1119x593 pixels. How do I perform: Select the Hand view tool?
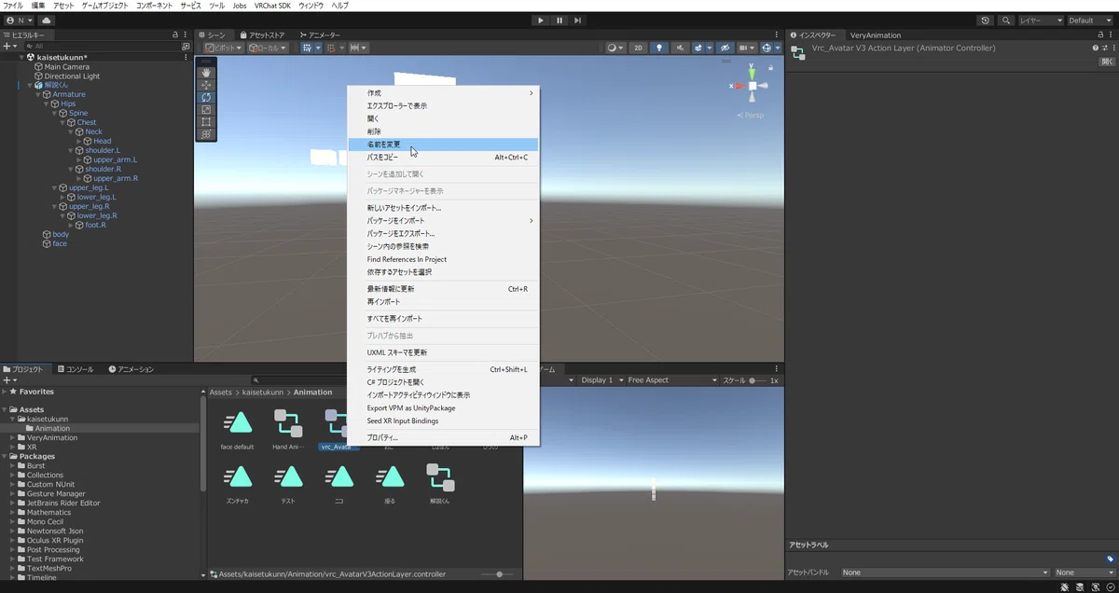(206, 73)
